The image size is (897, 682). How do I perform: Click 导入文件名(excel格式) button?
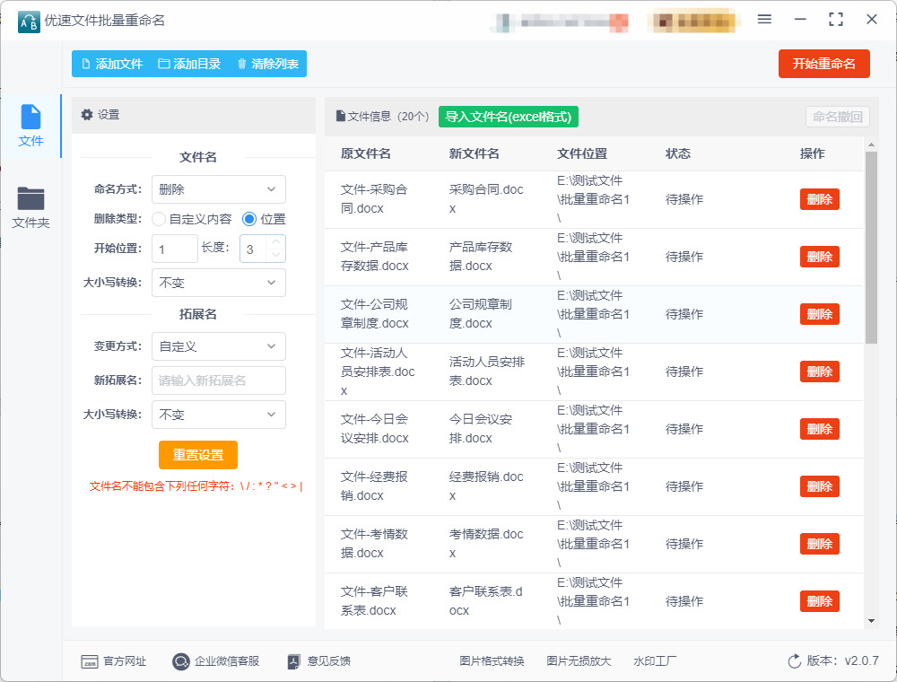[509, 117]
